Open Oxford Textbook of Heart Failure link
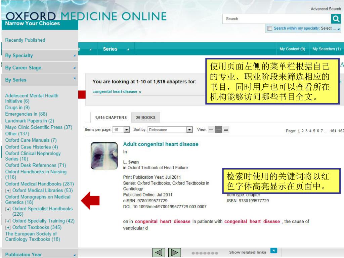The image size is (344, 258). [158, 168]
